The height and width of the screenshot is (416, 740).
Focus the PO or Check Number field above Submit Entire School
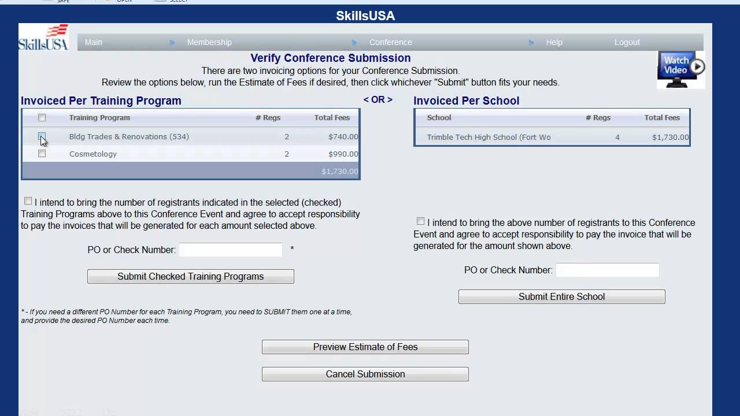(x=608, y=270)
